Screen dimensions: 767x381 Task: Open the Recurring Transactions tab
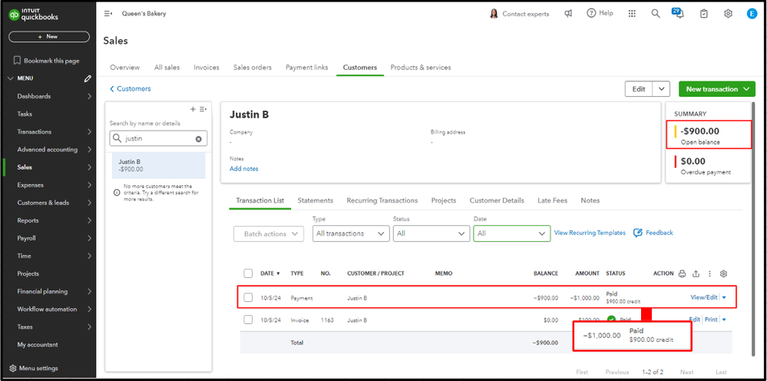click(382, 200)
